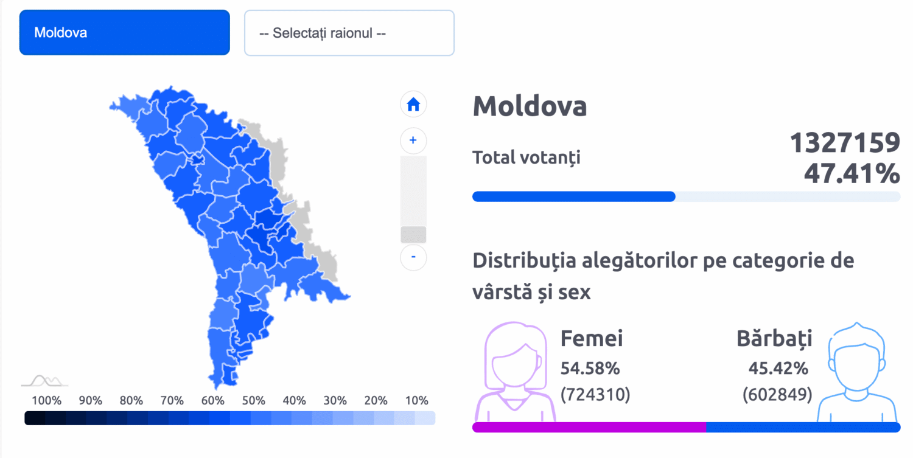Select the Moldova tab button
Viewport: 913px width, 458px height.
click(124, 33)
